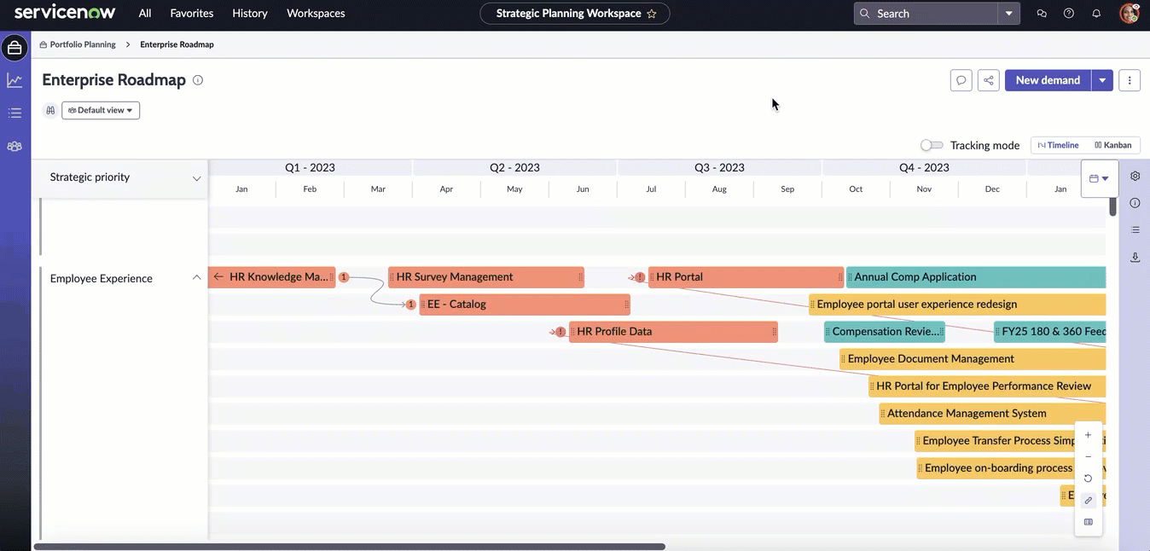Select the Compensation Revie… bar
The image size is (1150, 551).
[x=885, y=332]
